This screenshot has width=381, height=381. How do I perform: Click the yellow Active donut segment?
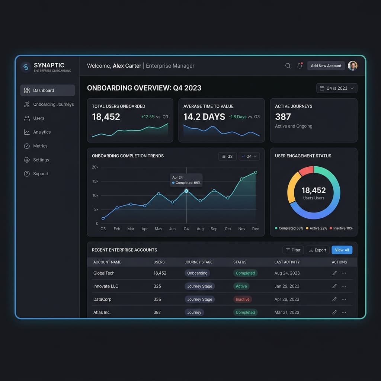[293, 187]
